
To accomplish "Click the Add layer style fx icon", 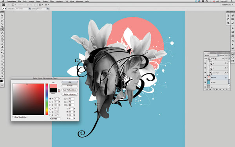I will coord(210,89).
